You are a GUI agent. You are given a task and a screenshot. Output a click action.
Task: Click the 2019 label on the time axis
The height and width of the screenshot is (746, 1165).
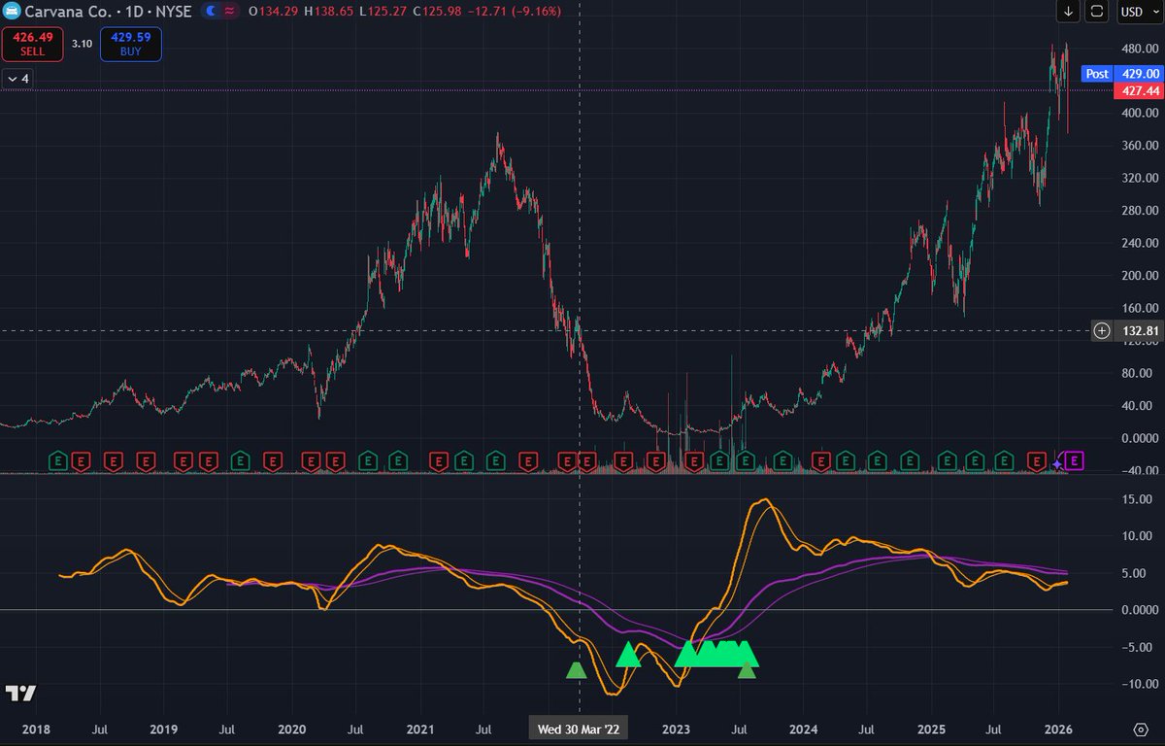(x=163, y=729)
